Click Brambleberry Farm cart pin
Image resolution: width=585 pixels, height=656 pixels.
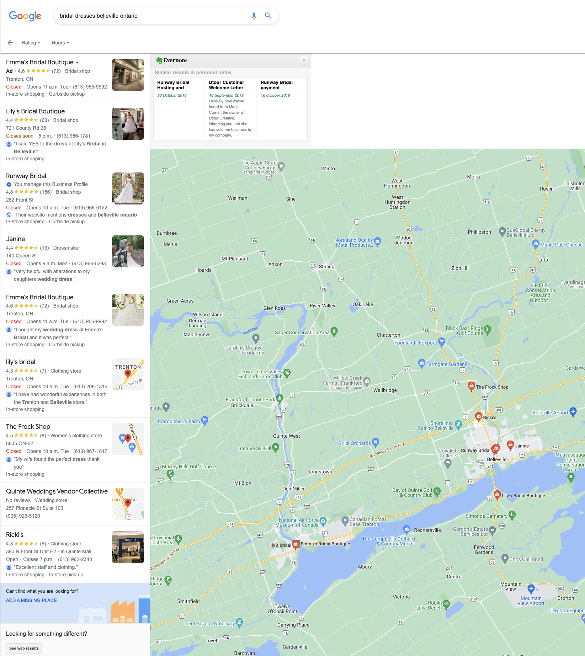204,420
